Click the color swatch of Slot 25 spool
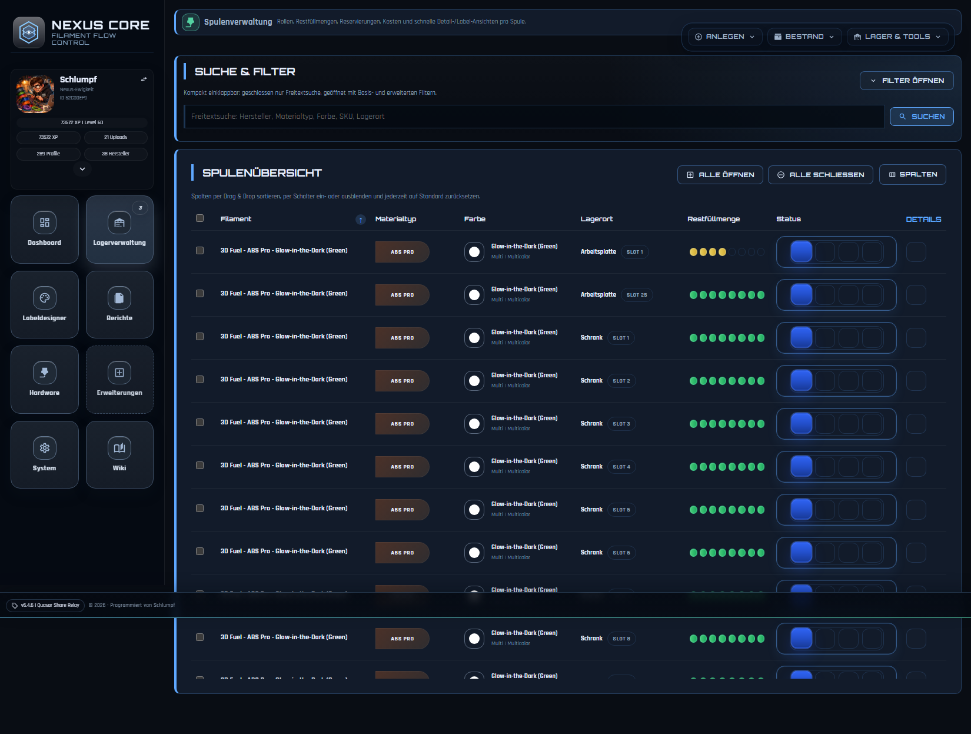The width and height of the screenshot is (971, 734). coord(474,295)
